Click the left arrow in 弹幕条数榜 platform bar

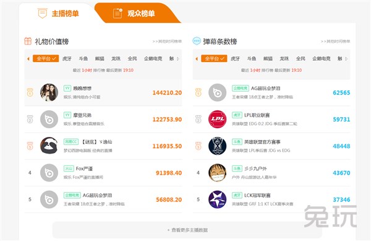click(x=197, y=58)
